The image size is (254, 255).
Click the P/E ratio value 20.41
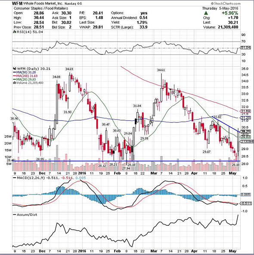tap(98, 13)
